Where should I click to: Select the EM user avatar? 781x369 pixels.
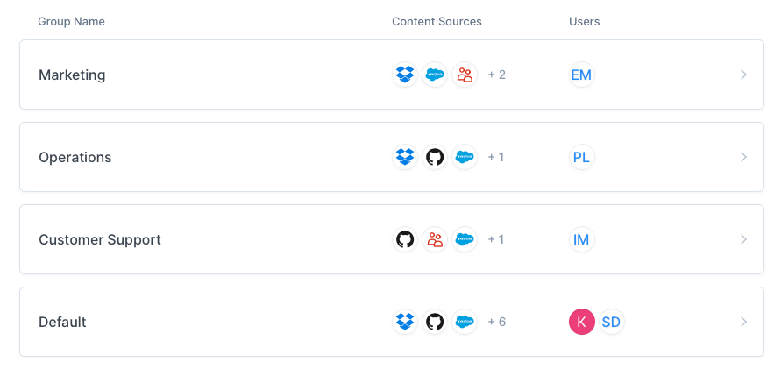(x=582, y=75)
